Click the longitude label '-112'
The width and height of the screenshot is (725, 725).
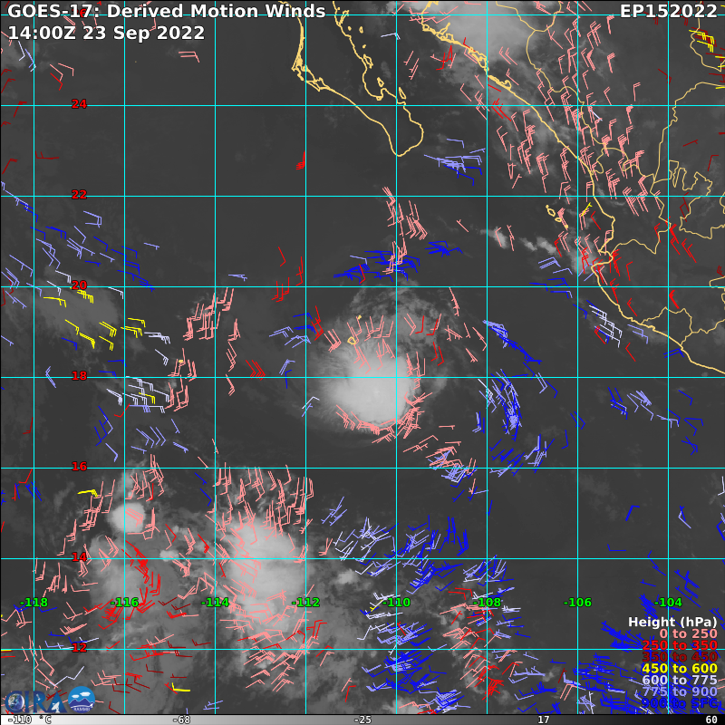coord(305,603)
